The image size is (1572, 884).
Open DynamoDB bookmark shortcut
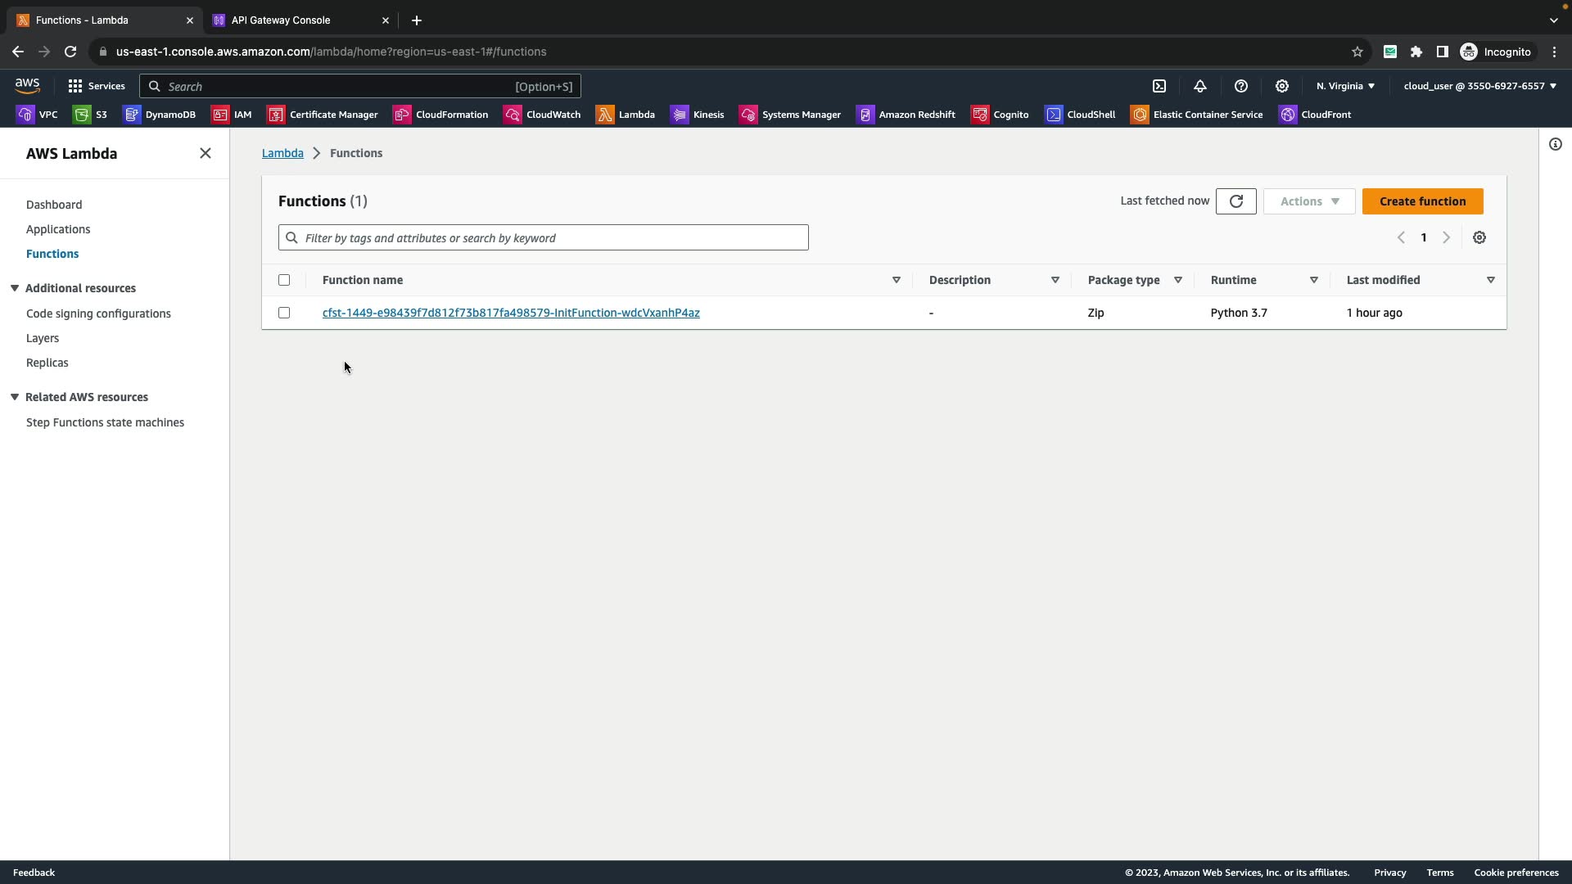(160, 115)
